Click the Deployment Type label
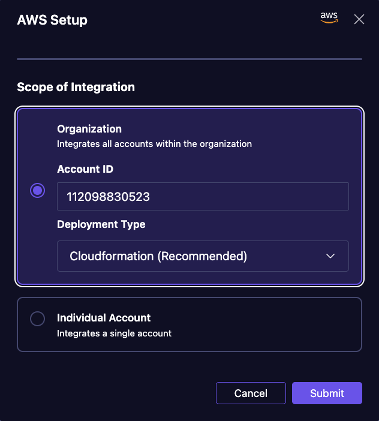 click(101, 224)
